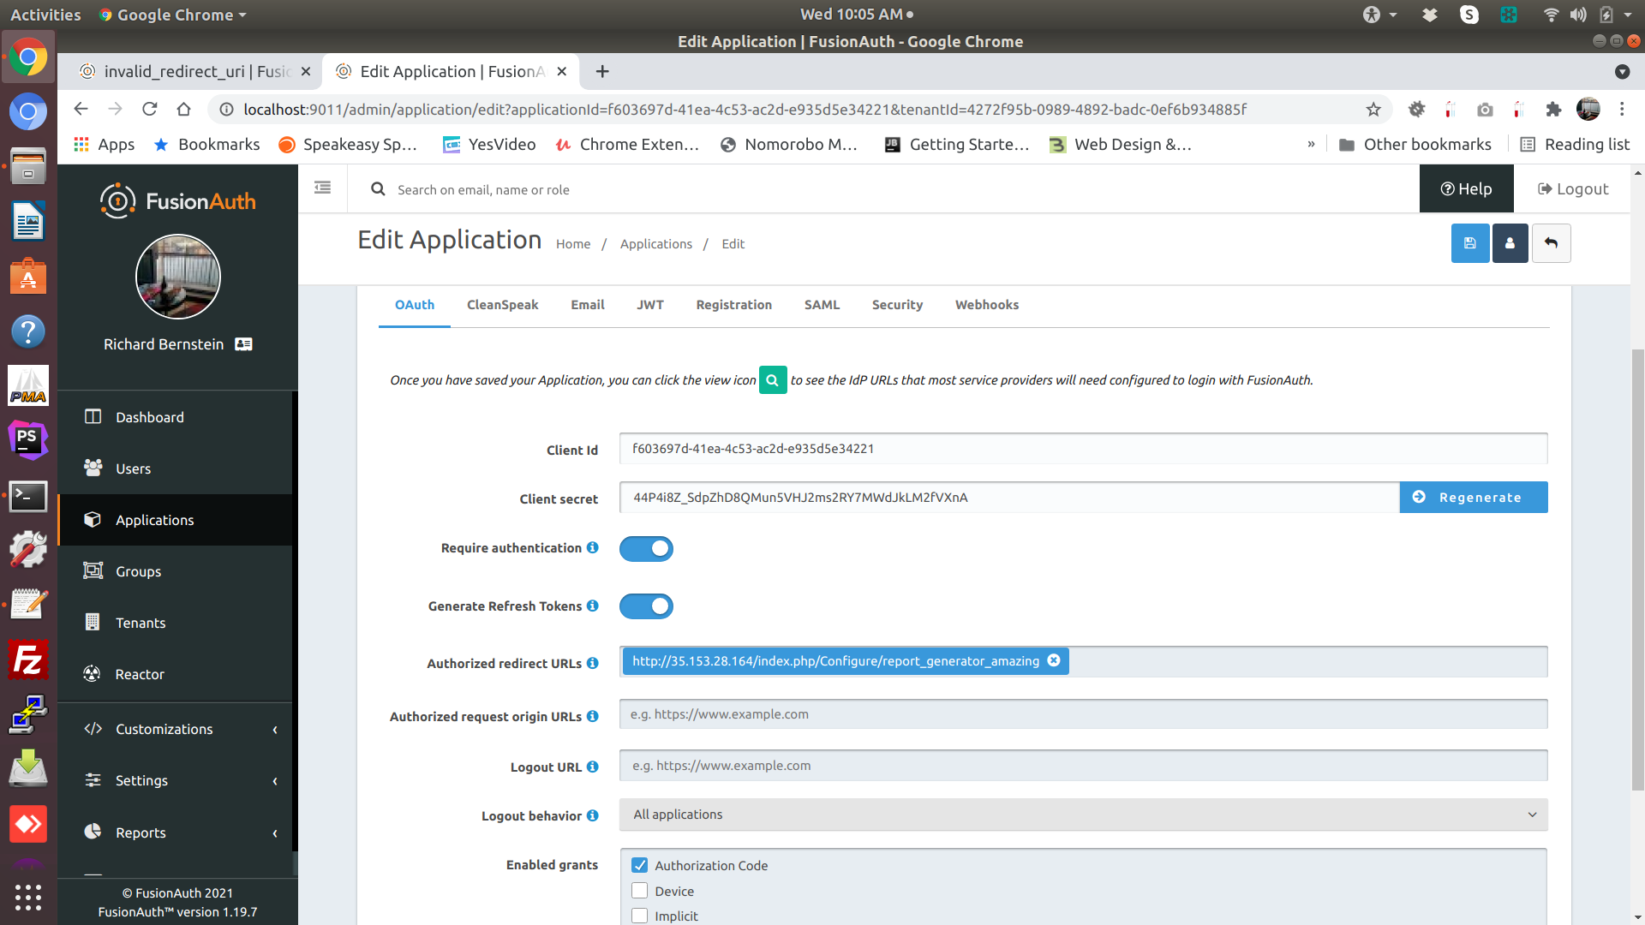Open FileZilla from the Ubuntu dock

[x=28, y=660]
